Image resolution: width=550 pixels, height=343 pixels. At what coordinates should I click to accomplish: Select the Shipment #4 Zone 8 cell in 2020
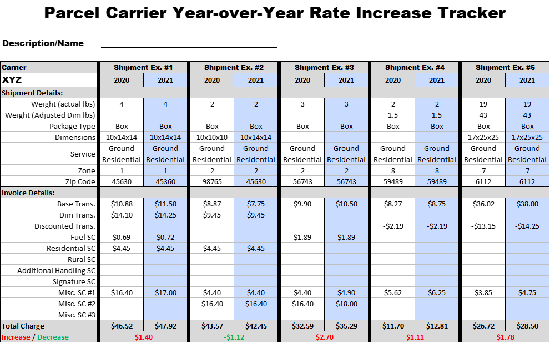(393, 170)
